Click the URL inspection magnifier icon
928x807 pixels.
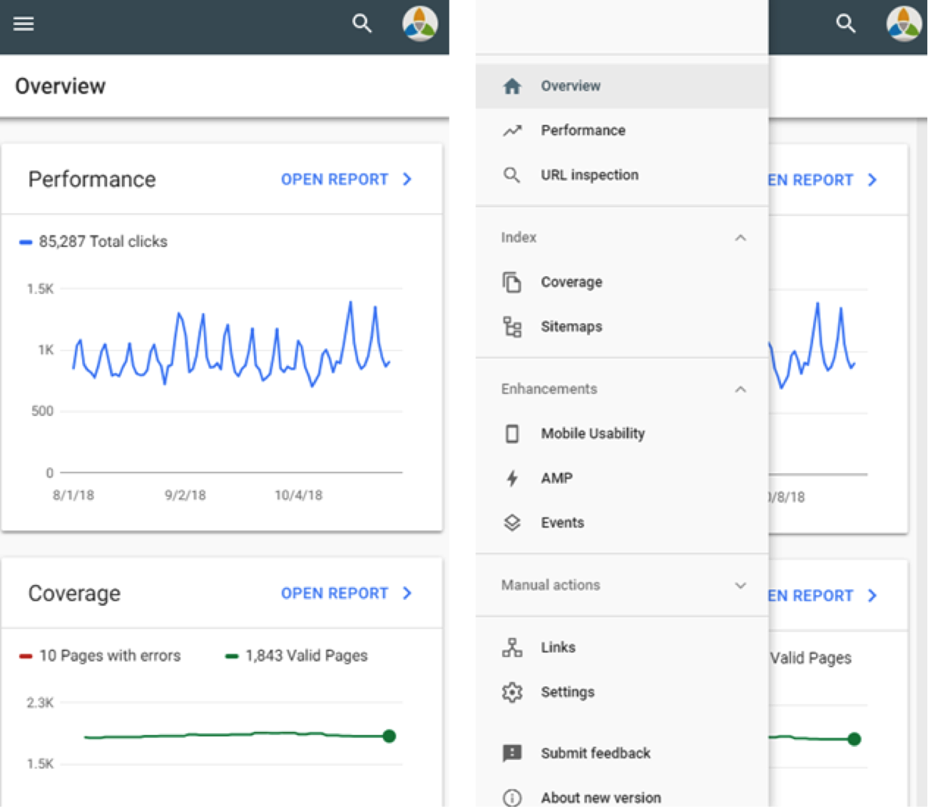click(511, 175)
